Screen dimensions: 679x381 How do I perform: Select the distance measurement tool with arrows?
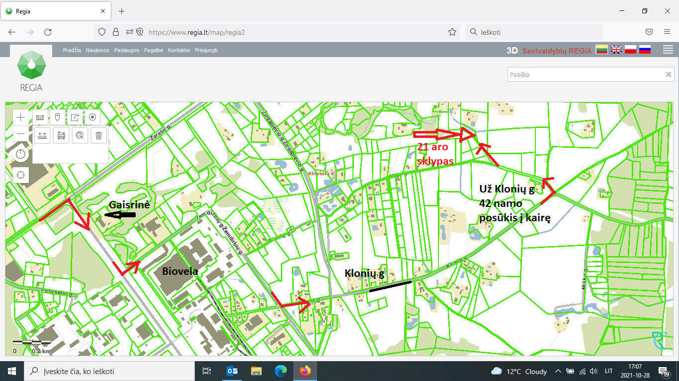(x=42, y=135)
